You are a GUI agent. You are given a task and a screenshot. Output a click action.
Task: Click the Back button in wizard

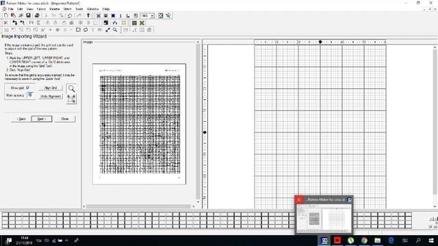[x=21, y=119]
